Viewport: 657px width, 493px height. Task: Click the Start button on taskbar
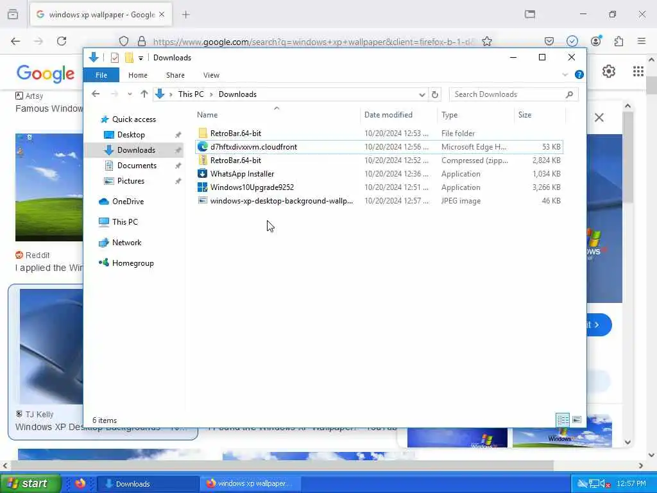(30, 483)
